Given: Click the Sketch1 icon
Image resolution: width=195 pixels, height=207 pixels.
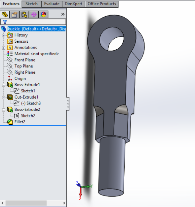Looking at the screenshot, I should (x=17, y=91).
